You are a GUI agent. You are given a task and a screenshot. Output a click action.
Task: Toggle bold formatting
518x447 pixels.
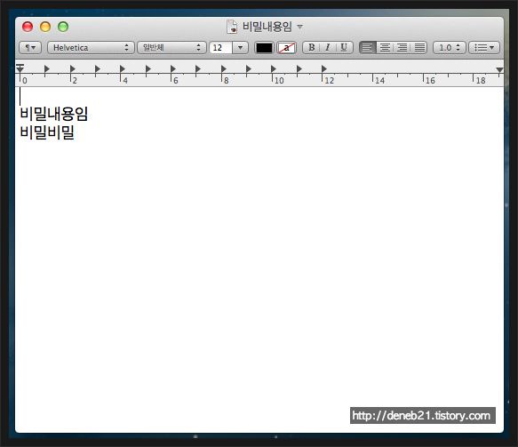311,48
